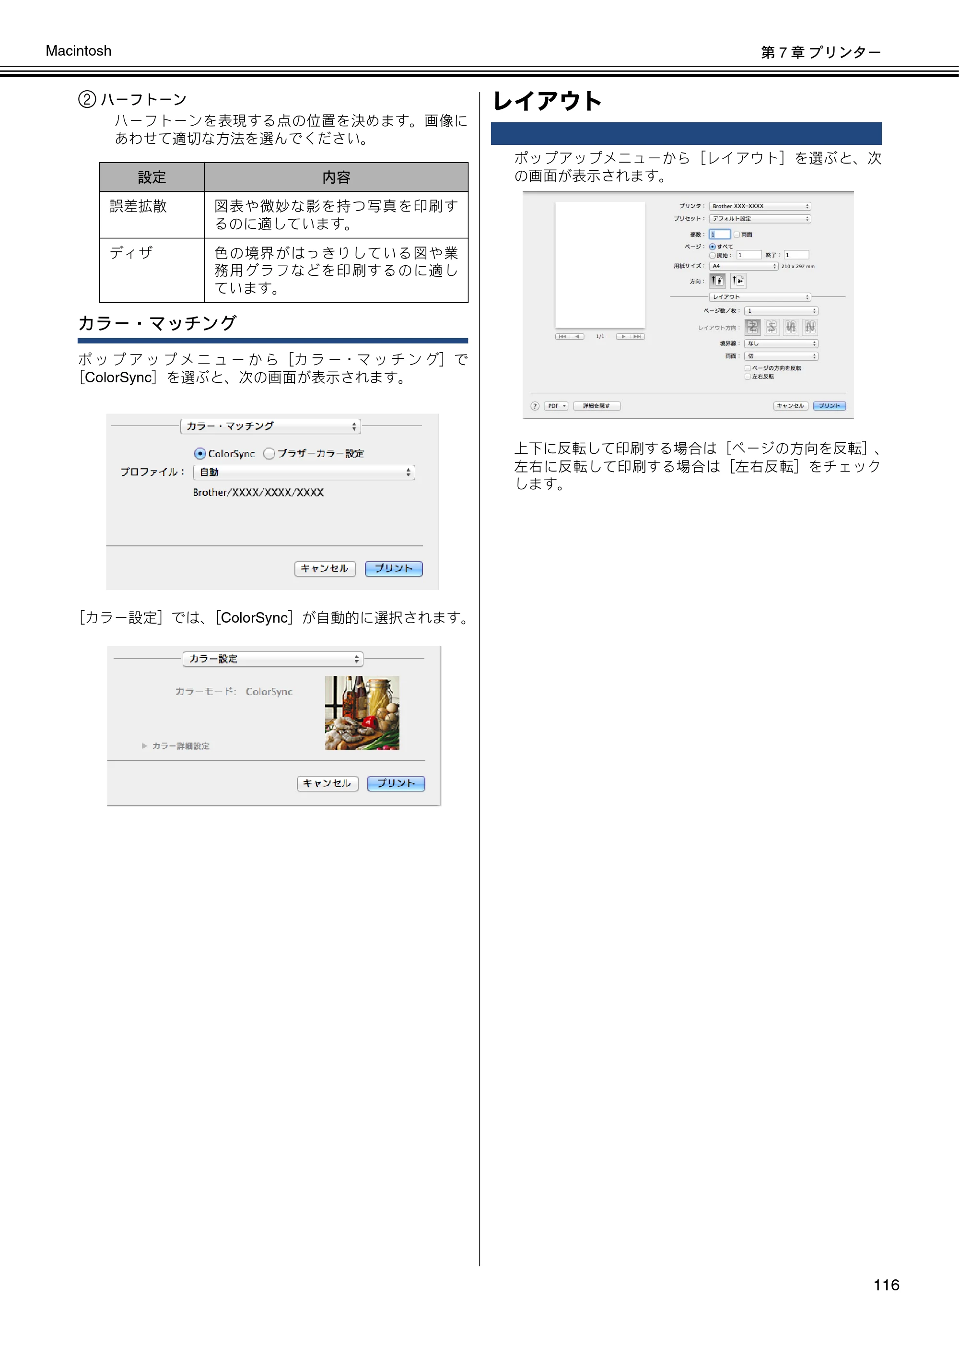Click キャンセル in the color matching dialog
Viewport: 959px width, 1358px height.
pyautogui.click(x=325, y=568)
